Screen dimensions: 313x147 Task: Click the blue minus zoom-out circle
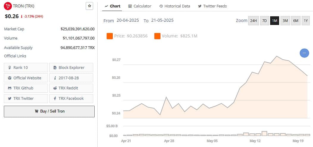point(304,53)
